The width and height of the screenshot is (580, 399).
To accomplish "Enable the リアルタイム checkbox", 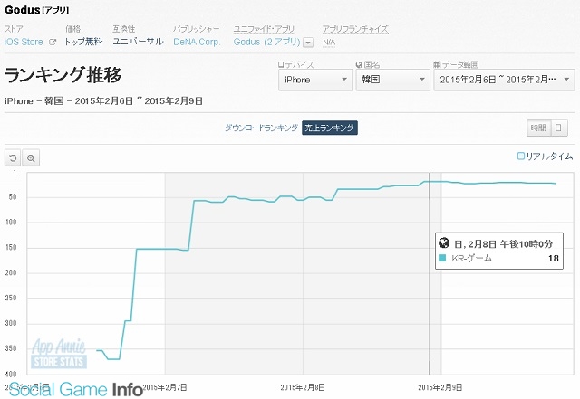I will click(520, 156).
